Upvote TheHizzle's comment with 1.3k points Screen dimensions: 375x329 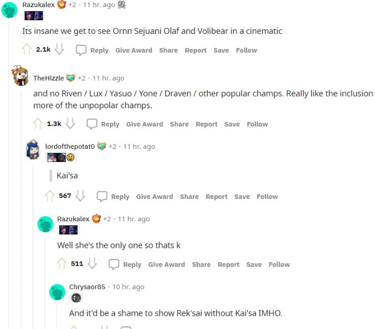pyautogui.click(x=38, y=124)
